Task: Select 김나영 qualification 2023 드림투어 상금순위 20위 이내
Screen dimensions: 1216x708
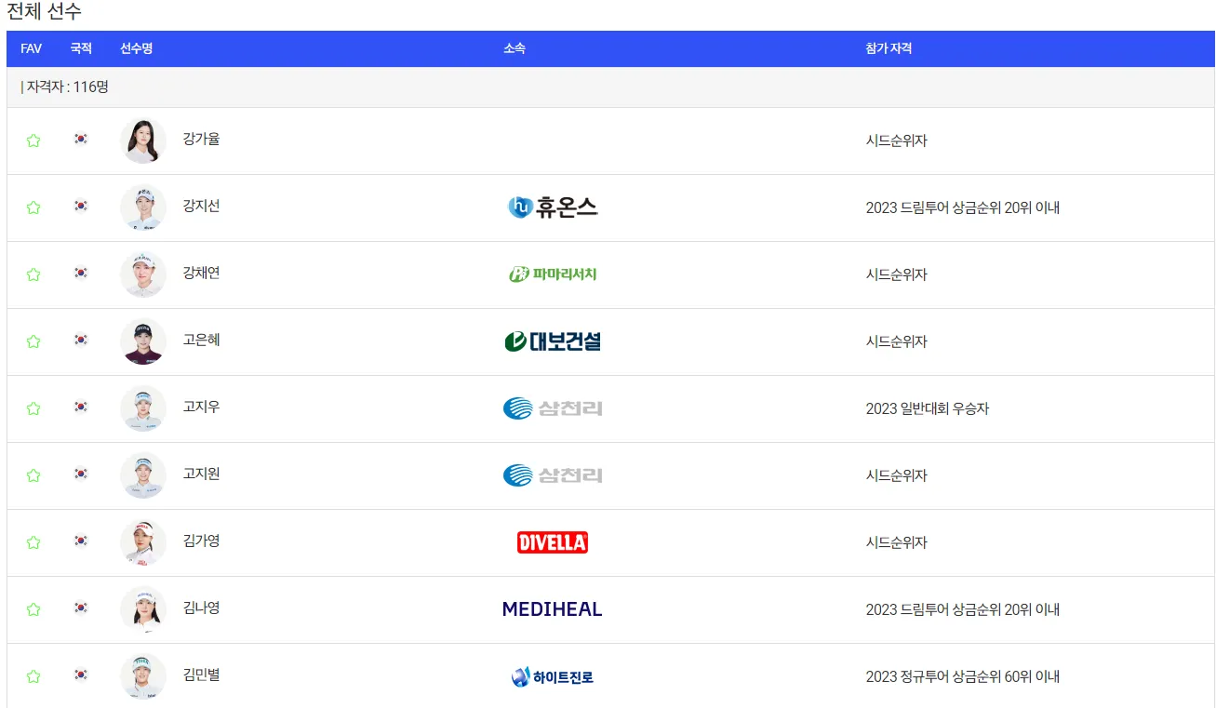Action: pyautogui.click(x=963, y=610)
